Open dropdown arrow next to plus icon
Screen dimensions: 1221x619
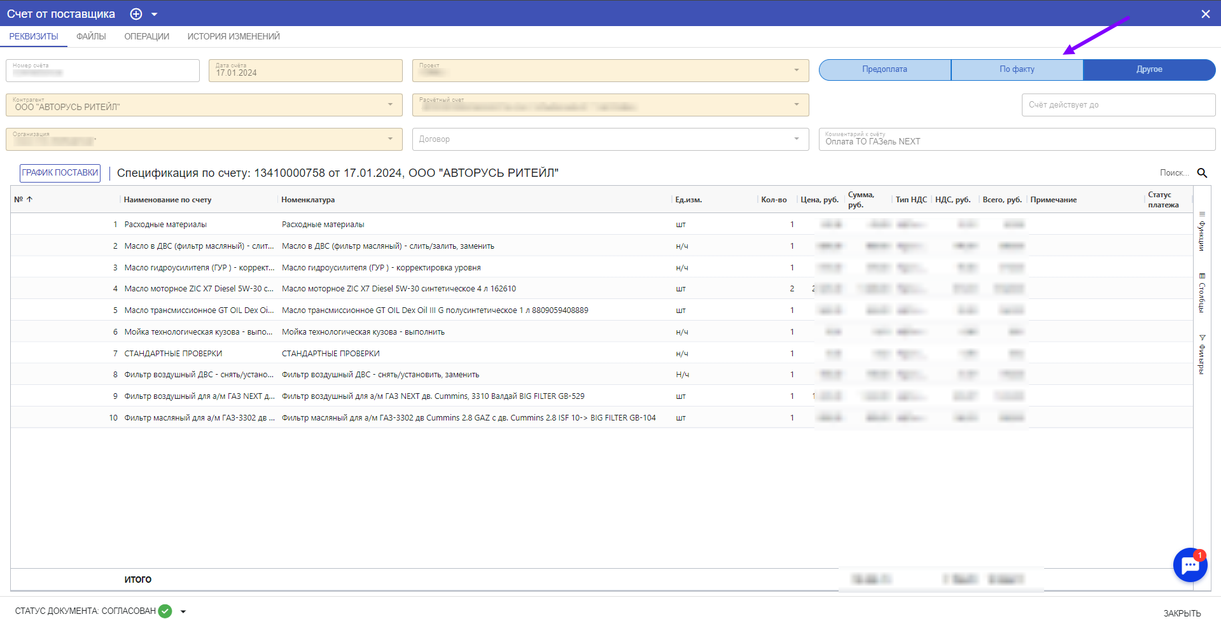pos(155,14)
